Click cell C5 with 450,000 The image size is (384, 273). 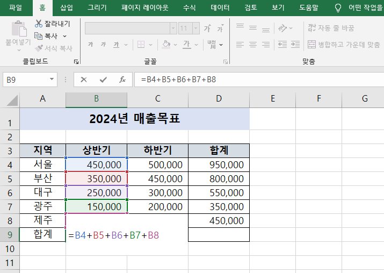click(158, 178)
